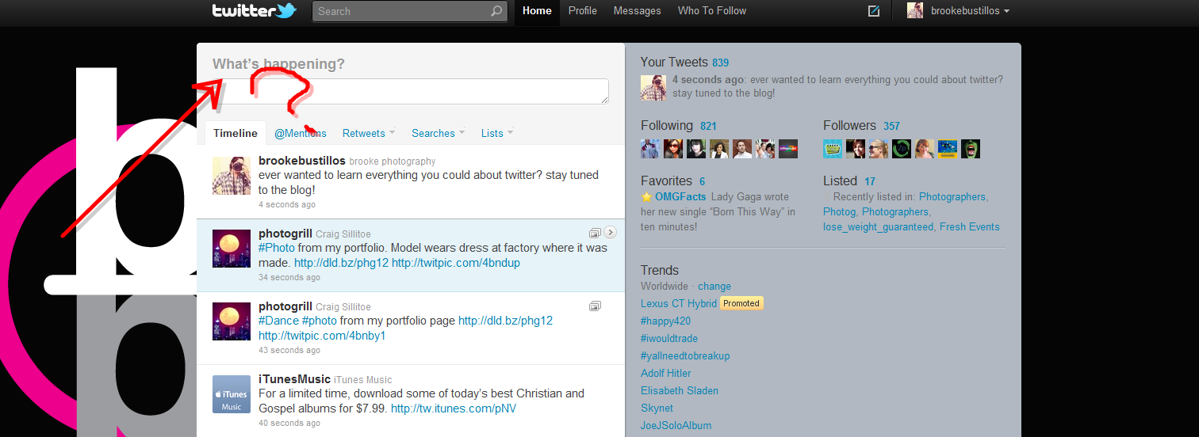The height and width of the screenshot is (437, 1199).
Task: Open following avatar showing group photo
Action: click(x=765, y=149)
